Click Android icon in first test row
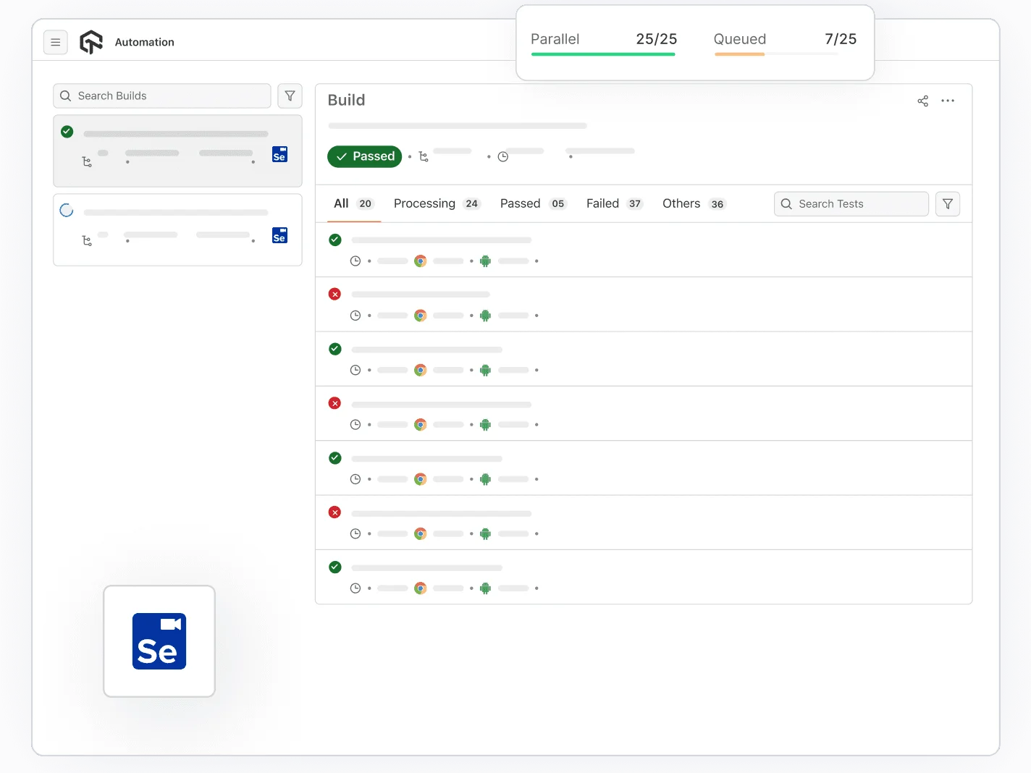 click(x=485, y=261)
